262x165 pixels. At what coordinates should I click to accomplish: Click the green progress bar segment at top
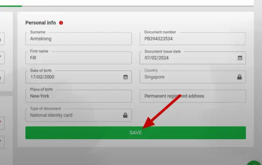(11, 6)
